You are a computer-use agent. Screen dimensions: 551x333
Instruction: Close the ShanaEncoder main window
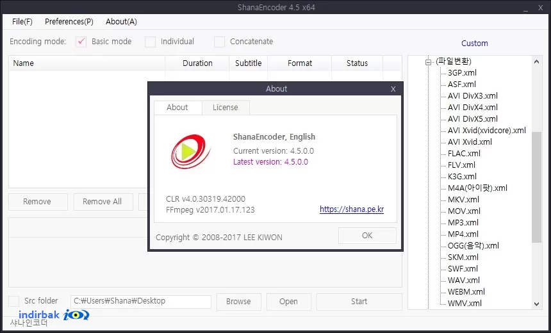[541, 8]
